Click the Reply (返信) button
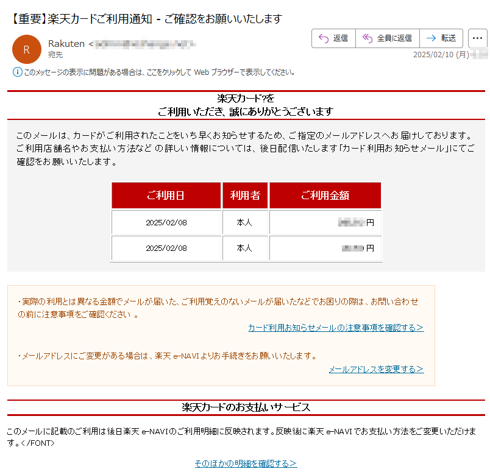 click(x=333, y=38)
